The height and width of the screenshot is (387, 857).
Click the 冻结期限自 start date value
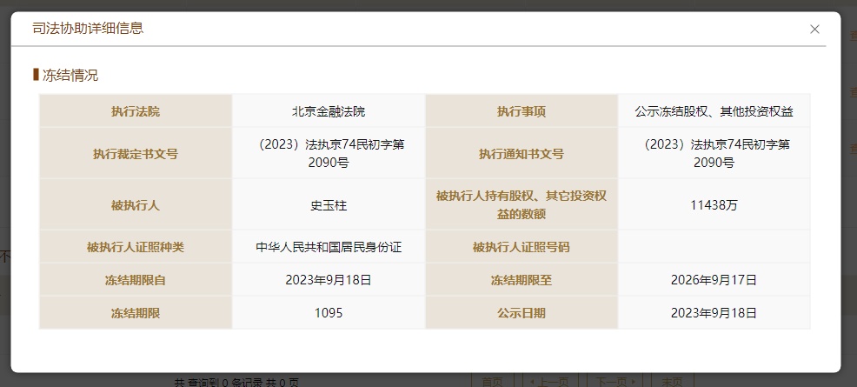329,280
